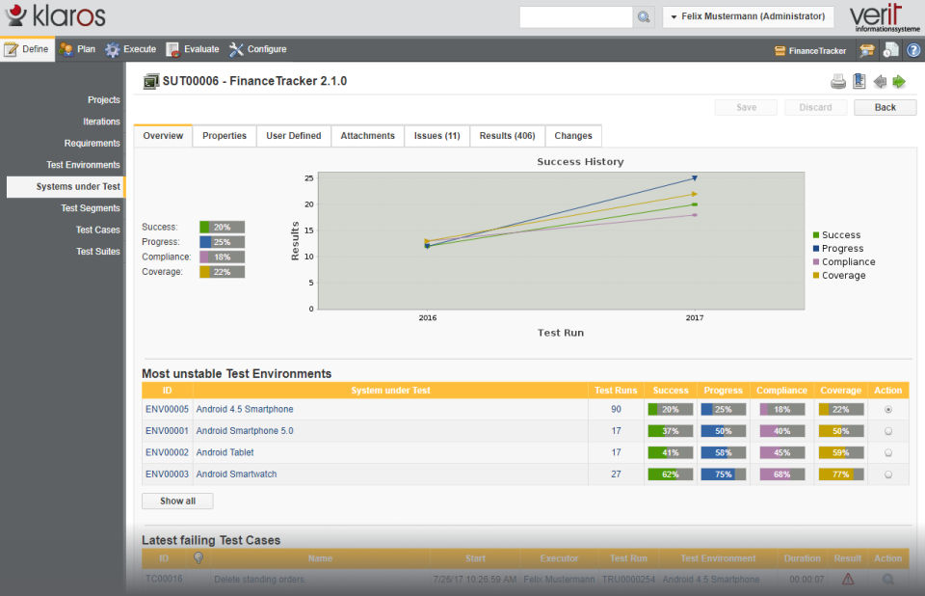Image resolution: width=925 pixels, height=596 pixels.
Task: Click the Save button
Action: click(x=746, y=107)
